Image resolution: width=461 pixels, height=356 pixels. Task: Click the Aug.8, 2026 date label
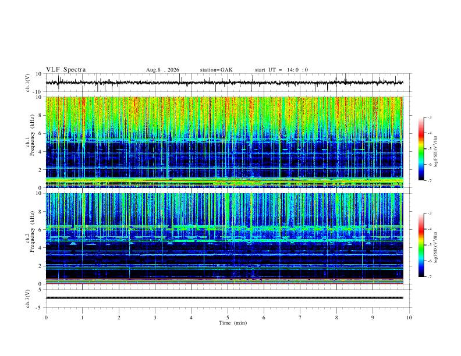pyautogui.click(x=162, y=70)
